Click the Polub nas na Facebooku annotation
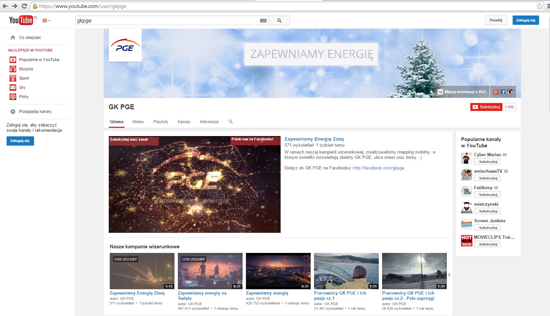This screenshot has height=316, width=550. (x=255, y=140)
